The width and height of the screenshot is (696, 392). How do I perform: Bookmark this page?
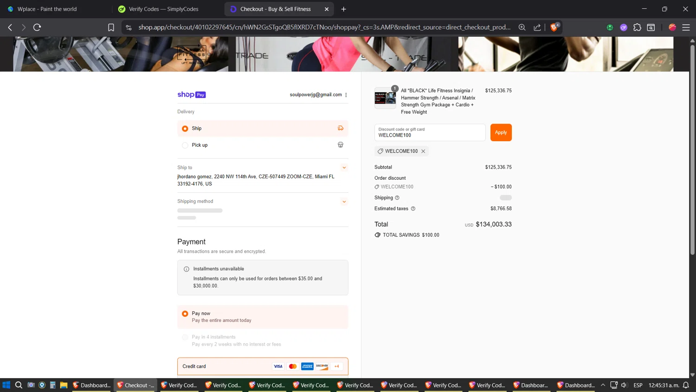coord(111,27)
